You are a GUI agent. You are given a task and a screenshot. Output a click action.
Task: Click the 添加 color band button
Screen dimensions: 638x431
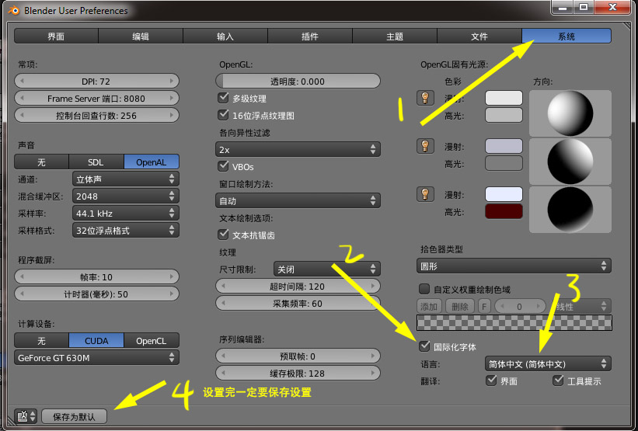click(x=430, y=306)
